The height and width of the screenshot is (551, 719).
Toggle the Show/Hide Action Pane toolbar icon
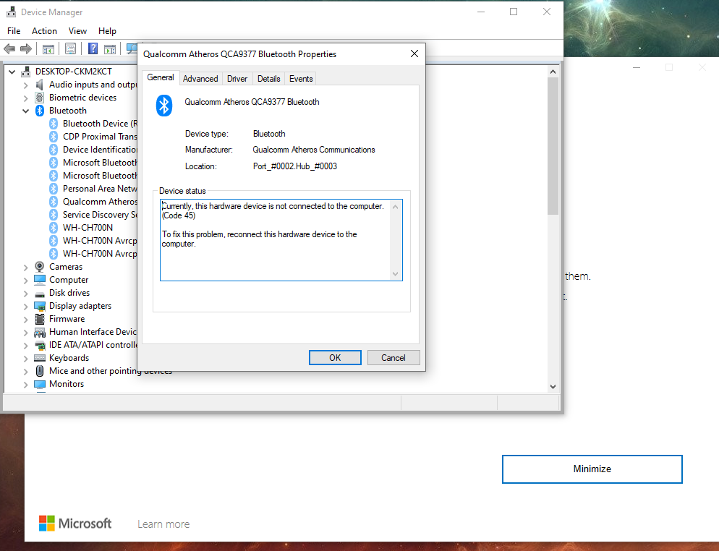point(110,49)
